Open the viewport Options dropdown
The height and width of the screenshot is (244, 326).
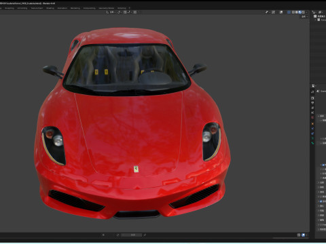304,16
